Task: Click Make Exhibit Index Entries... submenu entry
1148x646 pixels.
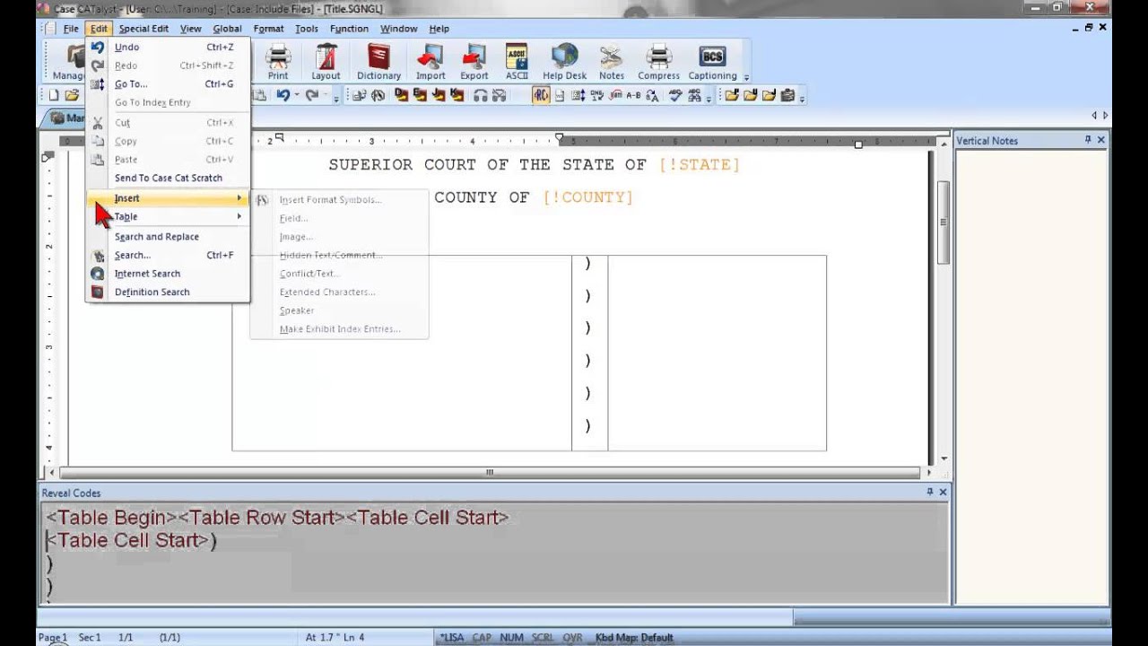Action: pyautogui.click(x=339, y=329)
